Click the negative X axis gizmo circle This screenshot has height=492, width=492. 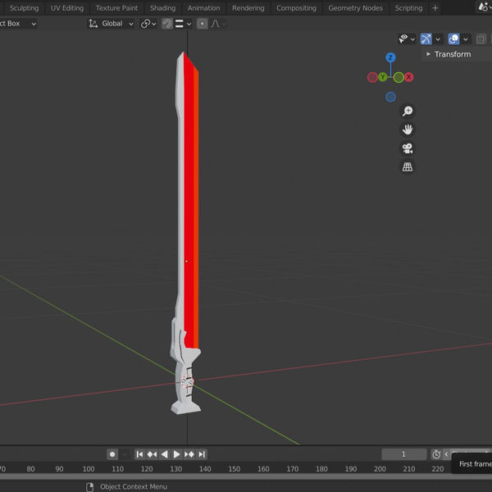372,77
